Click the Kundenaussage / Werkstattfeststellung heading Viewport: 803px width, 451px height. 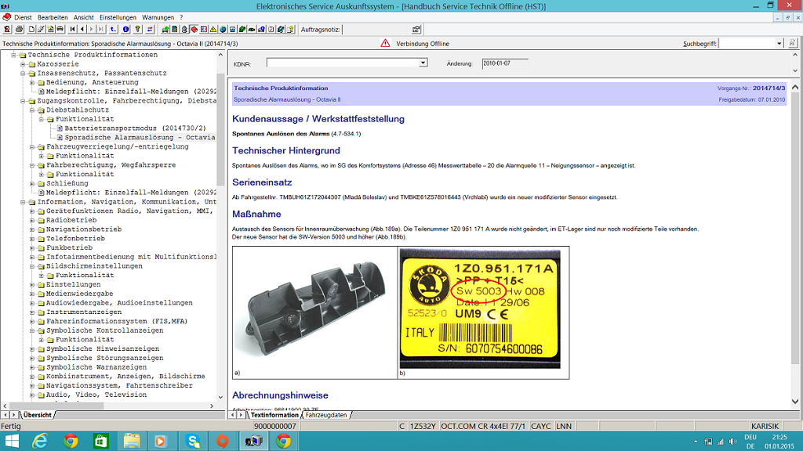318,119
